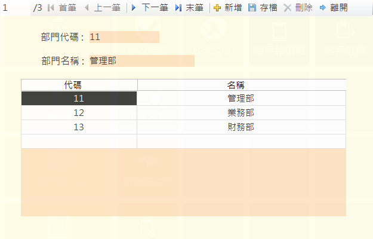Focus the 部門代碼 input field
The image size is (373, 239).
[x=124, y=37]
